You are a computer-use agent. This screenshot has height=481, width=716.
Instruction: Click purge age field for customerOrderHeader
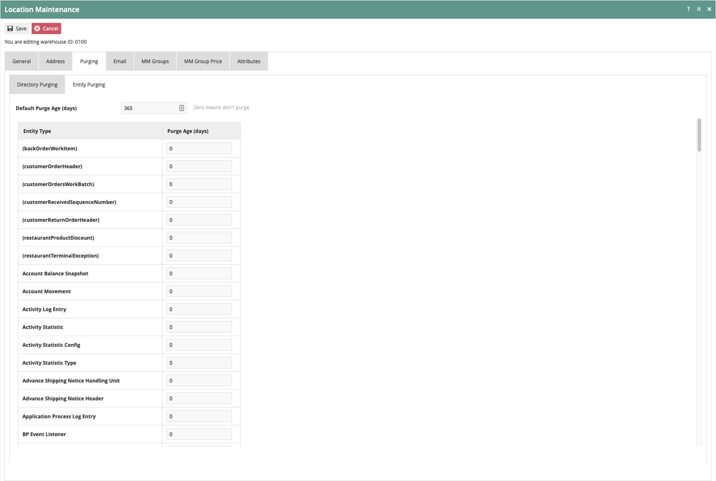[199, 166]
